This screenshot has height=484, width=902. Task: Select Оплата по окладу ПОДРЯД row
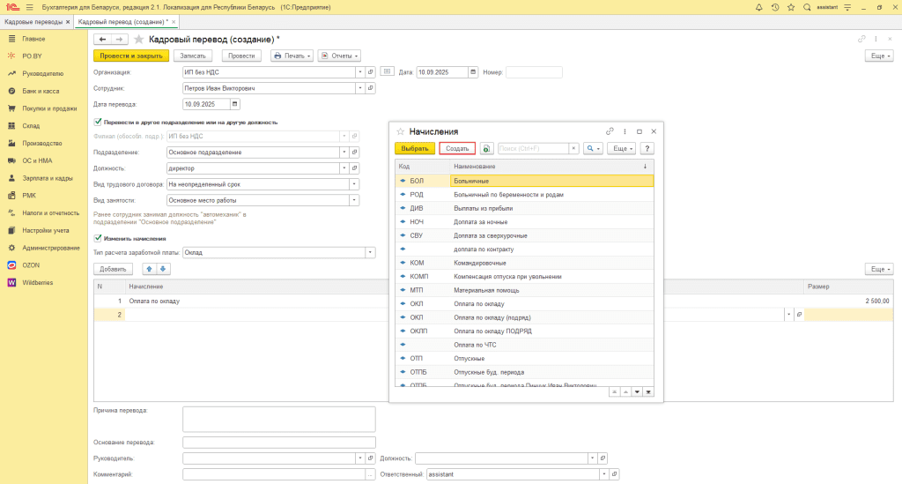point(525,331)
